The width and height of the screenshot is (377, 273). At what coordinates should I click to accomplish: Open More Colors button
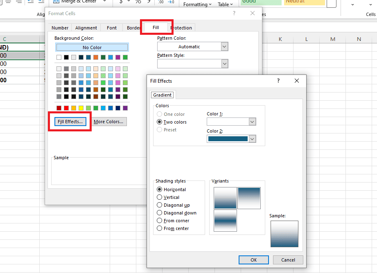pyautogui.click(x=108, y=122)
